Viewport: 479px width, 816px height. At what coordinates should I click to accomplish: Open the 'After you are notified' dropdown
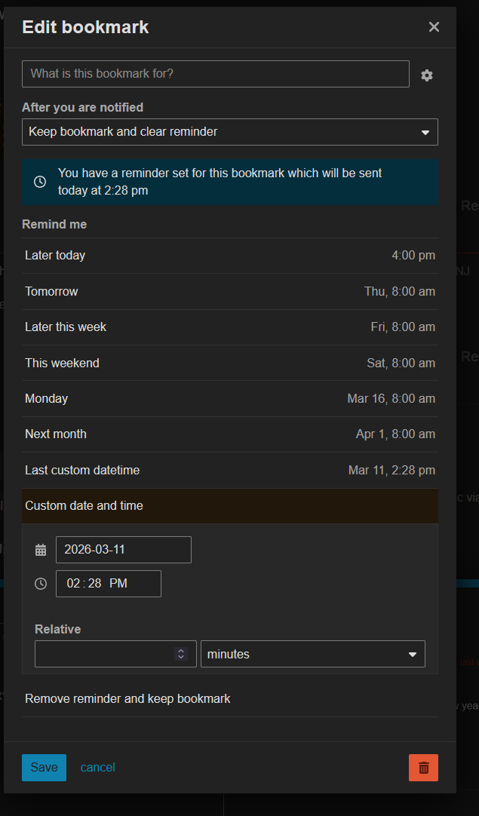[229, 132]
